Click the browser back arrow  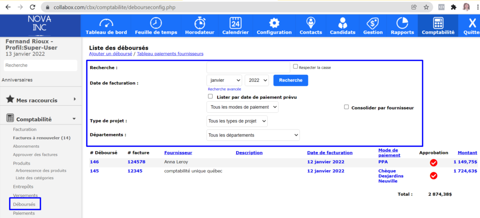[8, 7]
